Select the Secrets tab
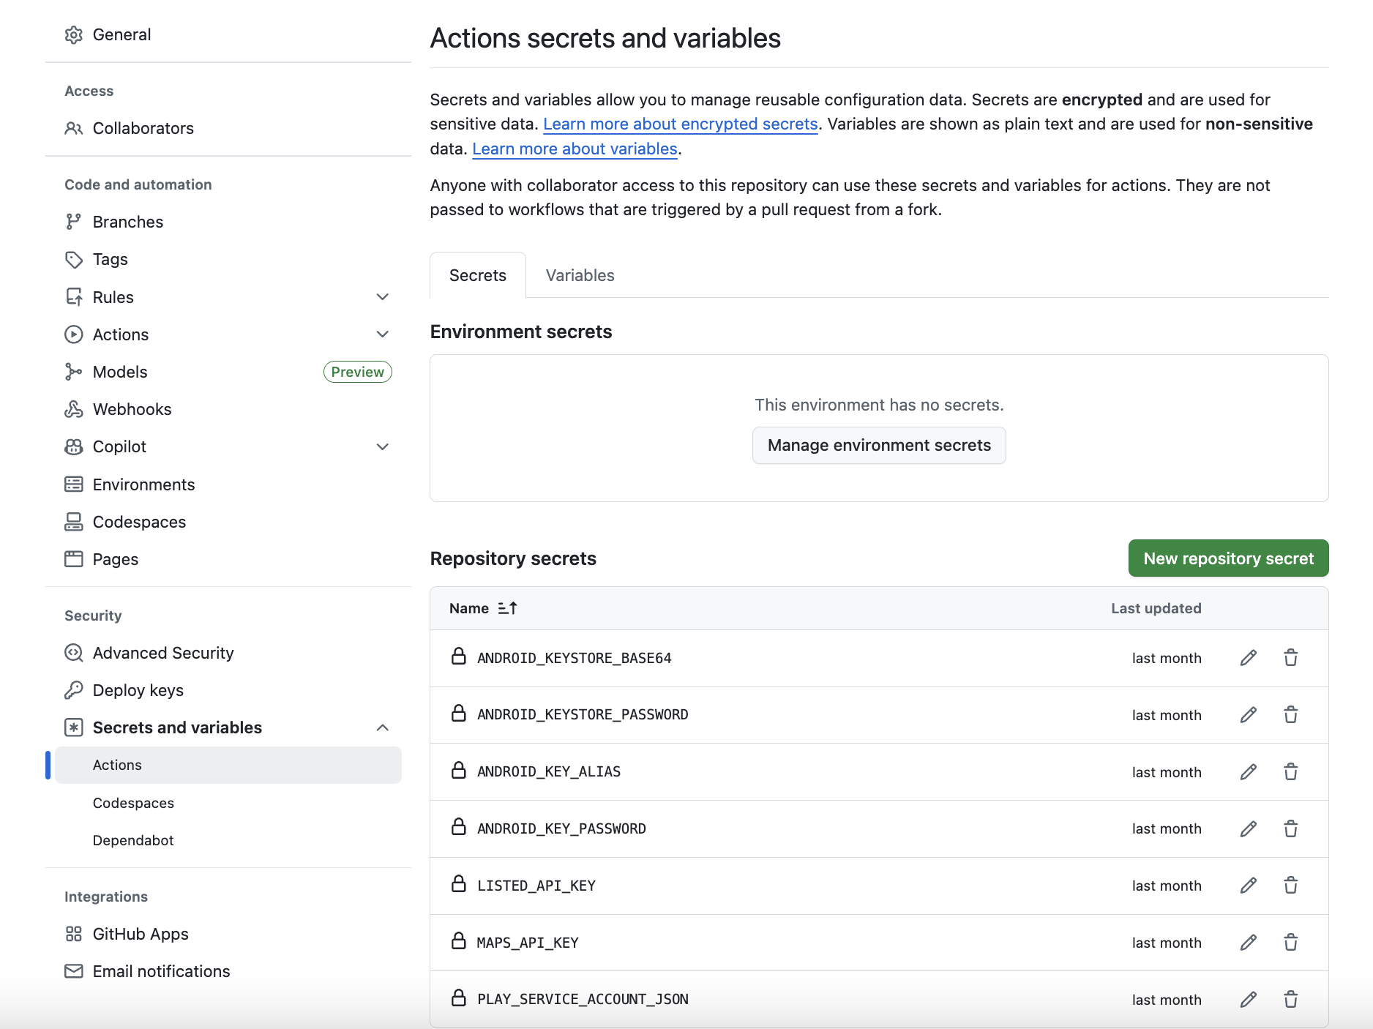The image size is (1373, 1029). pos(477,276)
